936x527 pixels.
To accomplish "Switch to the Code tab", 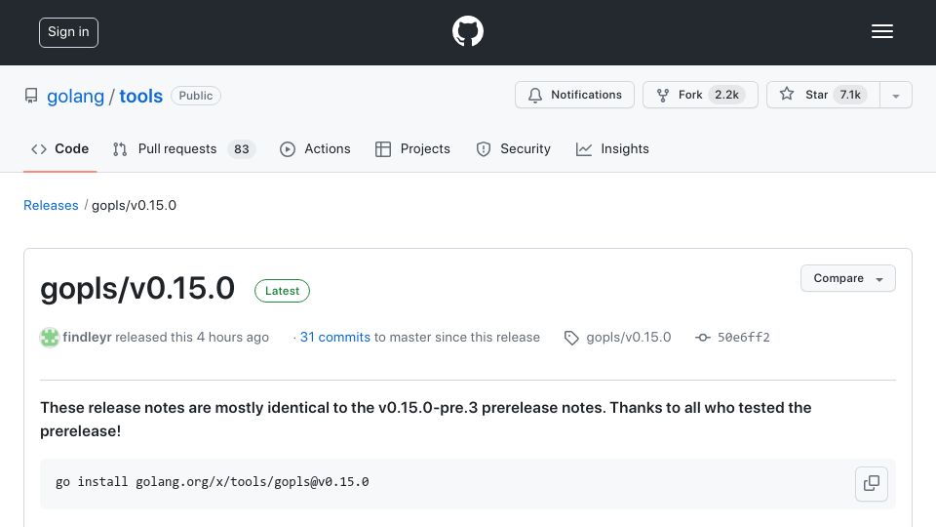I will click(x=59, y=148).
